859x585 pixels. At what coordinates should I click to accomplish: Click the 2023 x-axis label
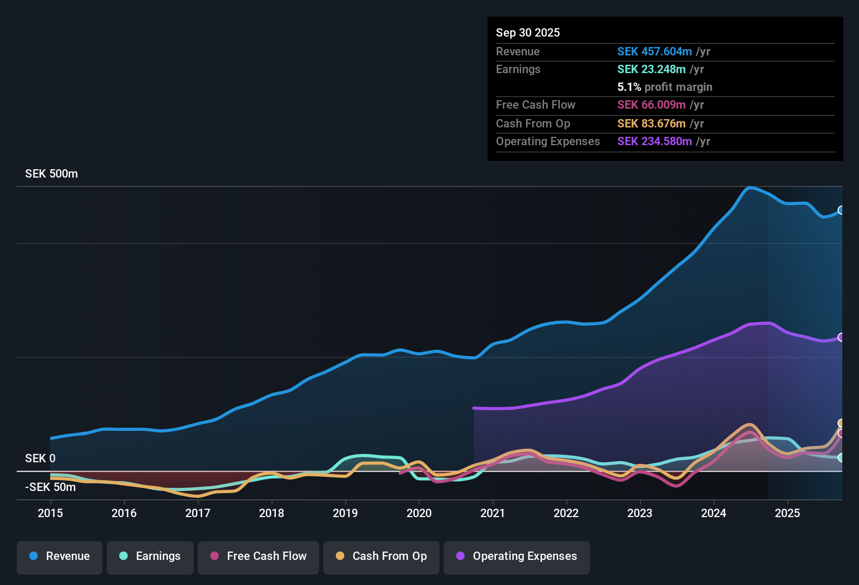640,513
